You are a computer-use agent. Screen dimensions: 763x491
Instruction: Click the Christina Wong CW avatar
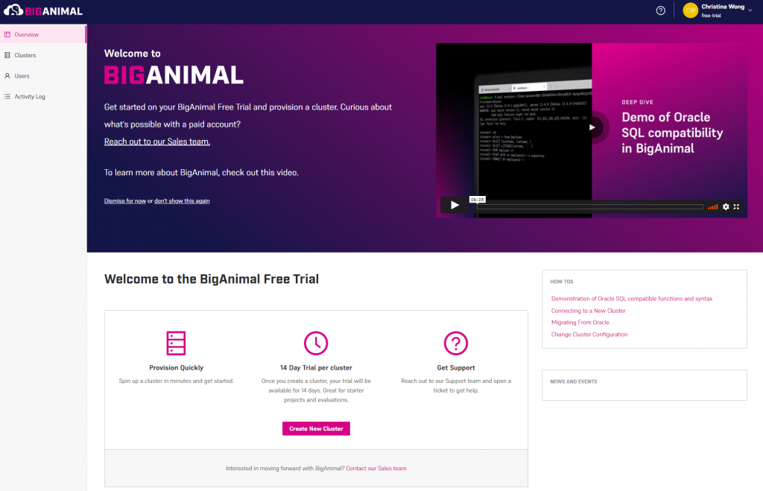(x=690, y=10)
